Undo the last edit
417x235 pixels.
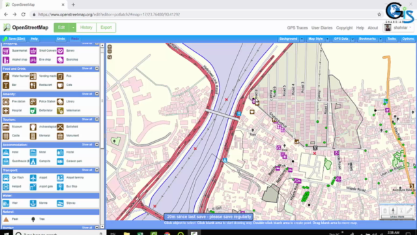coord(61,39)
